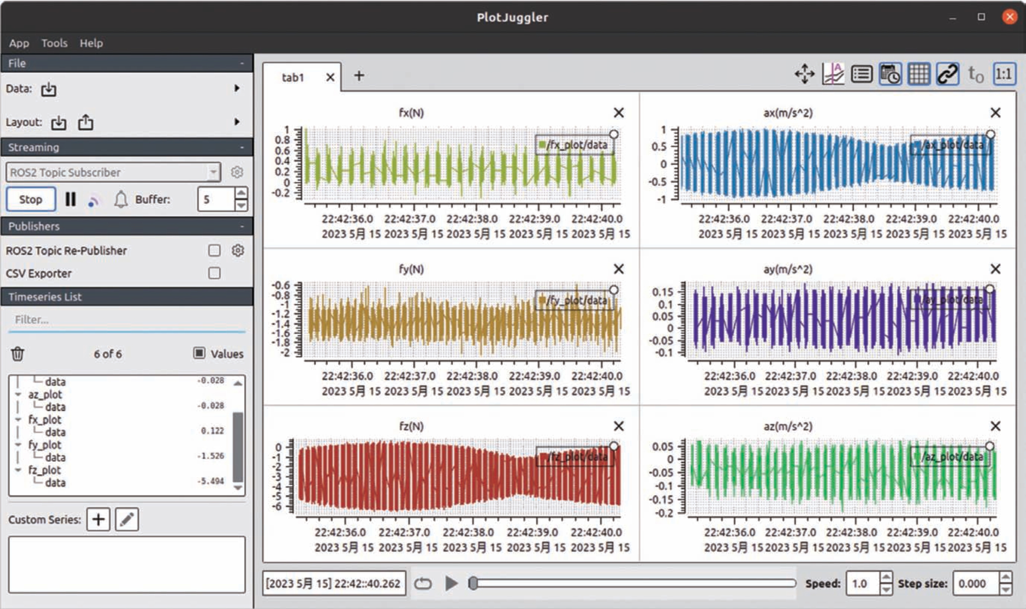Pause the streaming with the pause icon
The width and height of the screenshot is (1026, 609).
(x=70, y=199)
